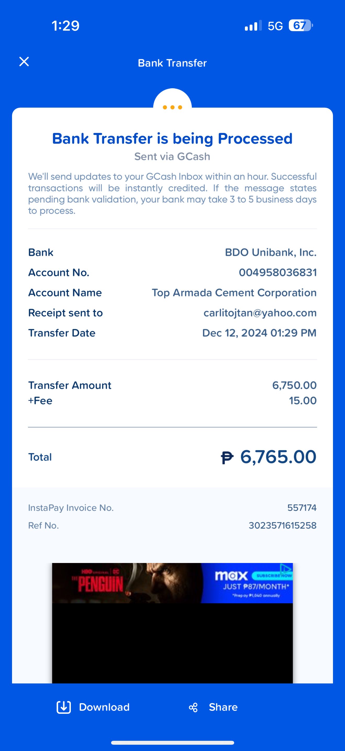Tap the home indicator bar
The image size is (345, 751).
coord(172,742)
